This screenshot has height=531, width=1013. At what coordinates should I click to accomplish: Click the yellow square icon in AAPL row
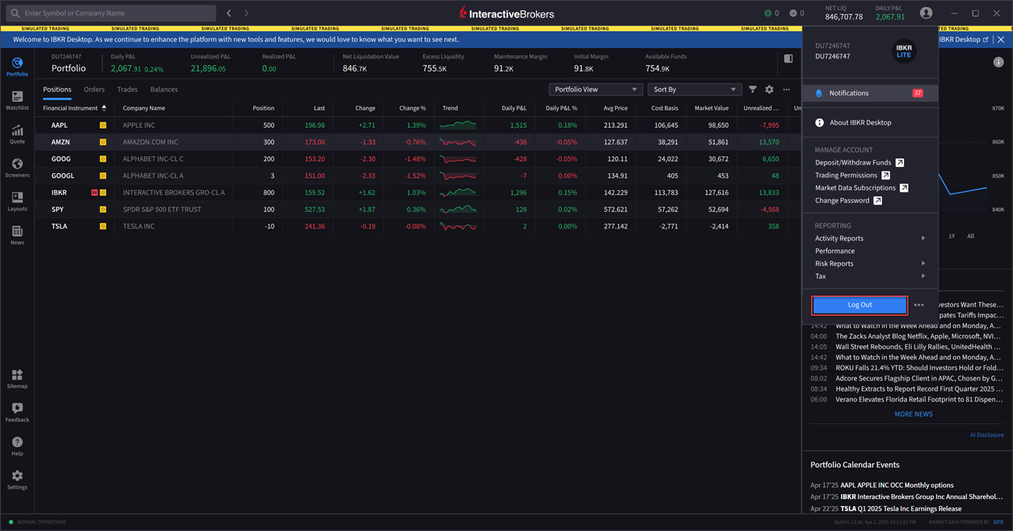coord(103,126)
